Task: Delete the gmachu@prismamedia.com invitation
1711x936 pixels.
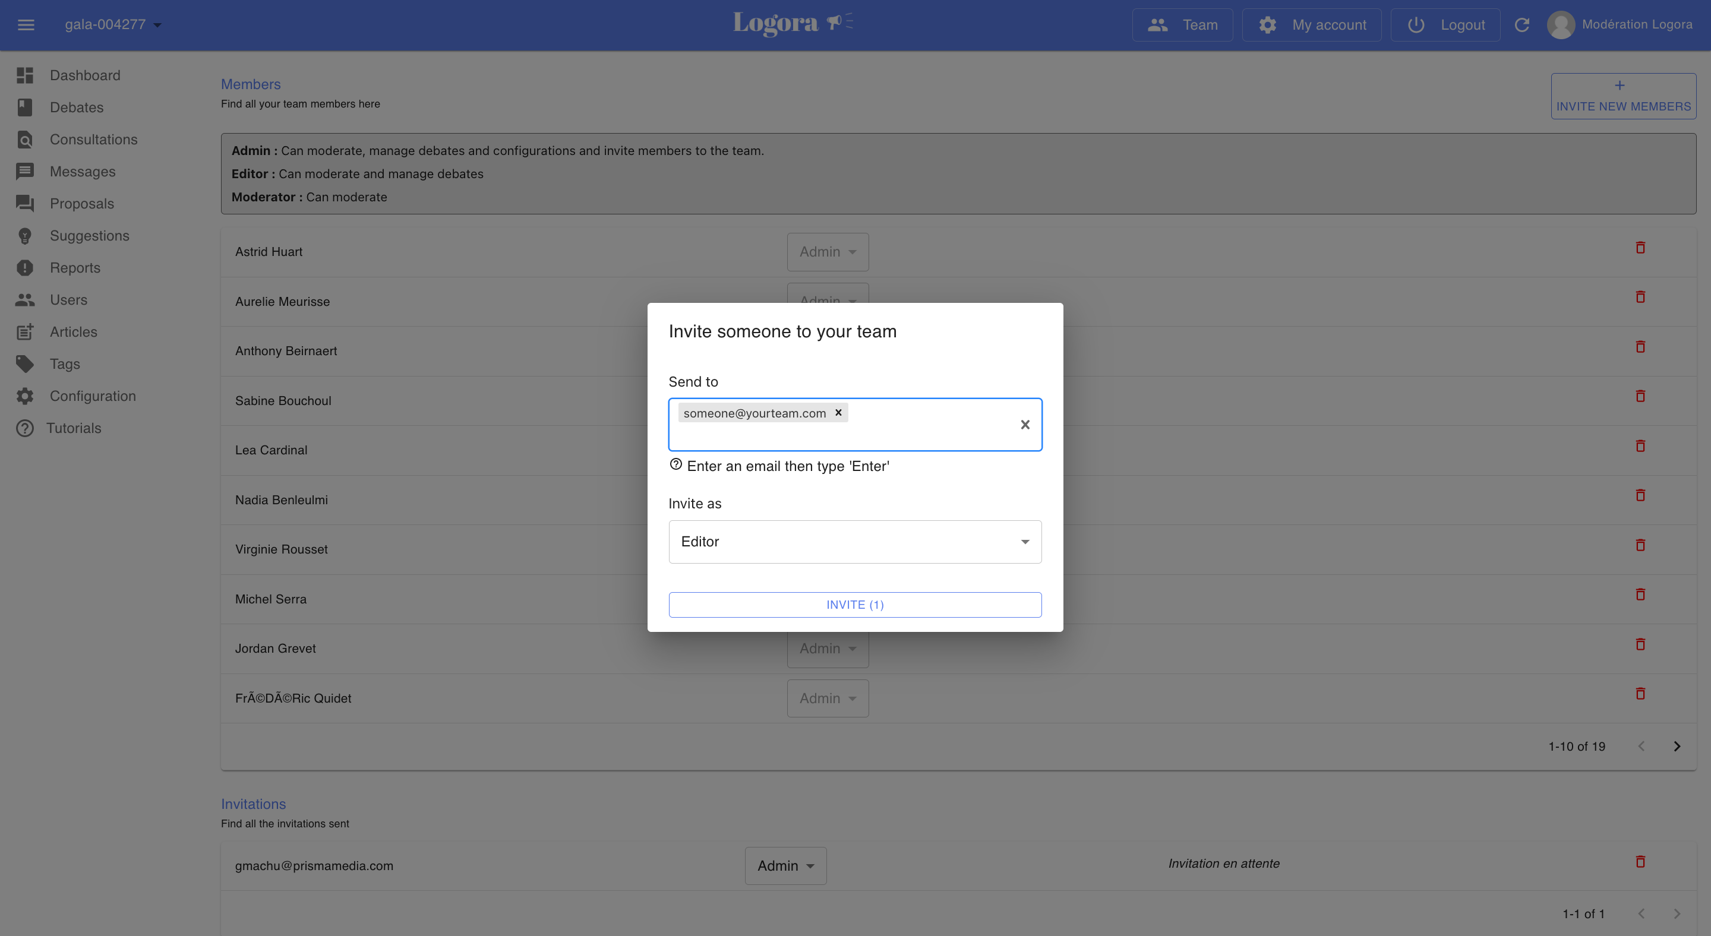Action: pos(1640,862)
